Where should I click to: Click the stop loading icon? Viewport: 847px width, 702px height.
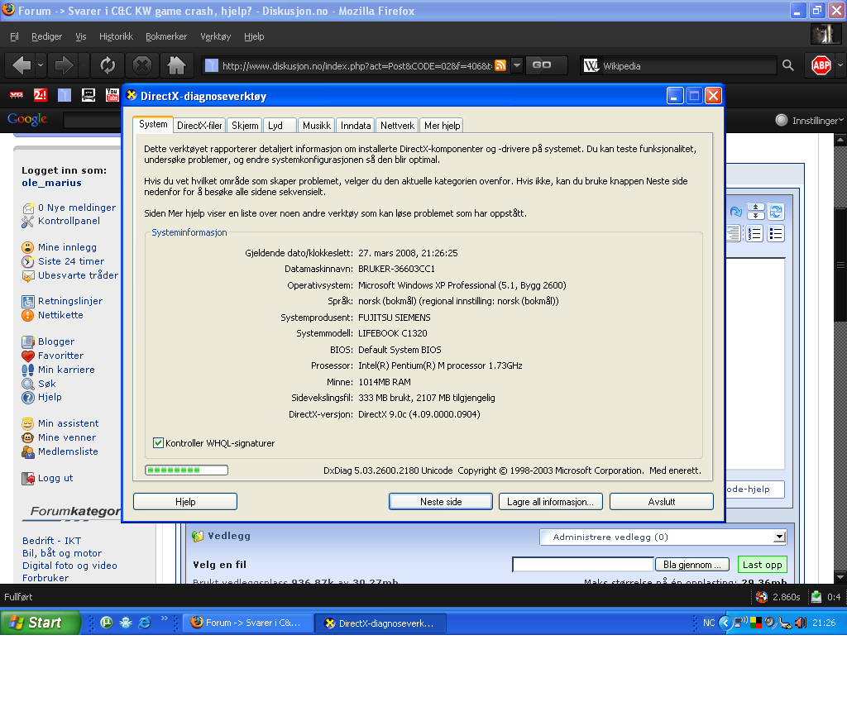(142, 65)
